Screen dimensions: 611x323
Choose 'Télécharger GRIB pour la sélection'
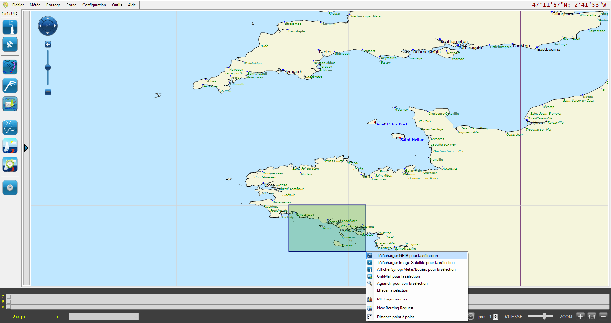[x=407, y=256]
